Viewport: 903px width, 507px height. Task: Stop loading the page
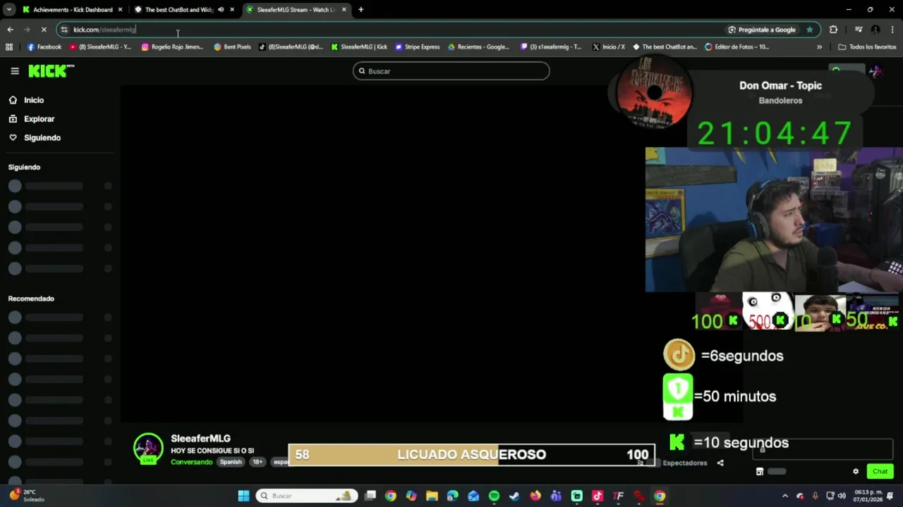click(44, 30)
